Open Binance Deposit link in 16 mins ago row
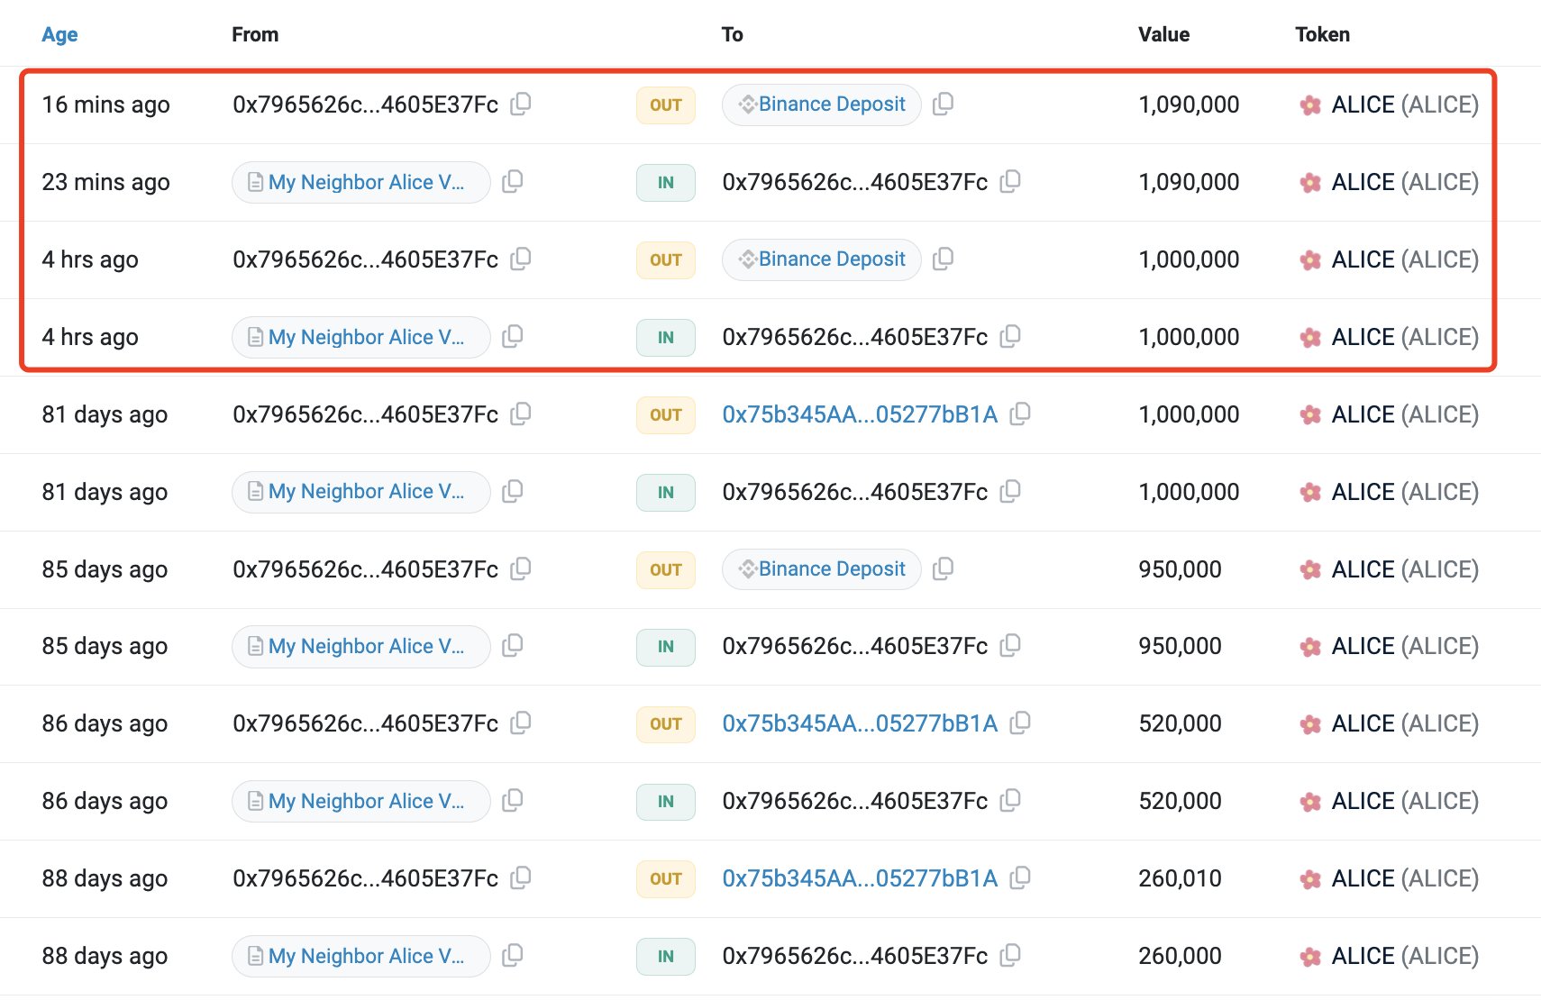The height and width of the screenshot is (1000, 1541). (821, 105)
